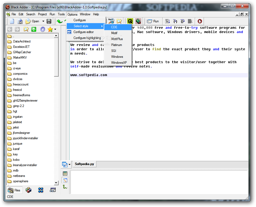The image size is (256, 207).
Task: Click the green undo arrow icon
Action: click(x=60, y=21)
